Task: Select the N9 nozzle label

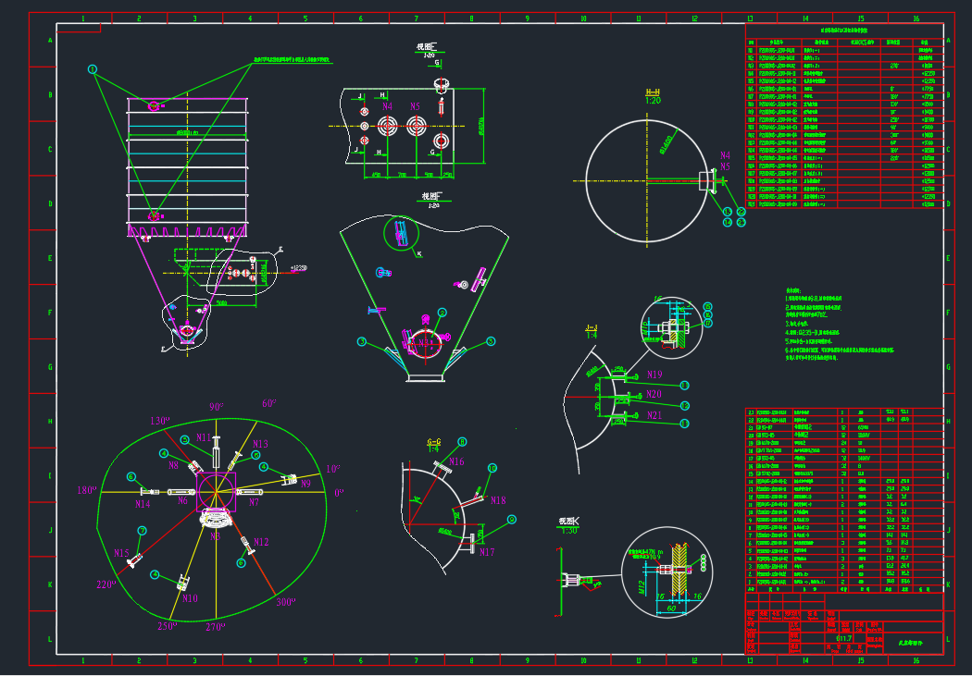Action: (305, 484)
